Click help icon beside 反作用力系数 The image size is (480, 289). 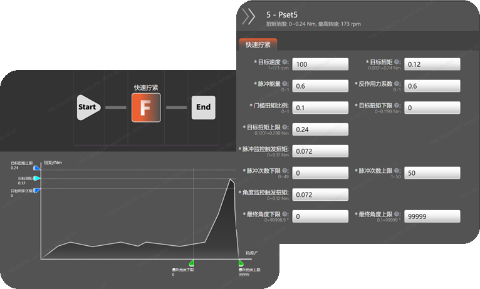click(x=397, y=83)
